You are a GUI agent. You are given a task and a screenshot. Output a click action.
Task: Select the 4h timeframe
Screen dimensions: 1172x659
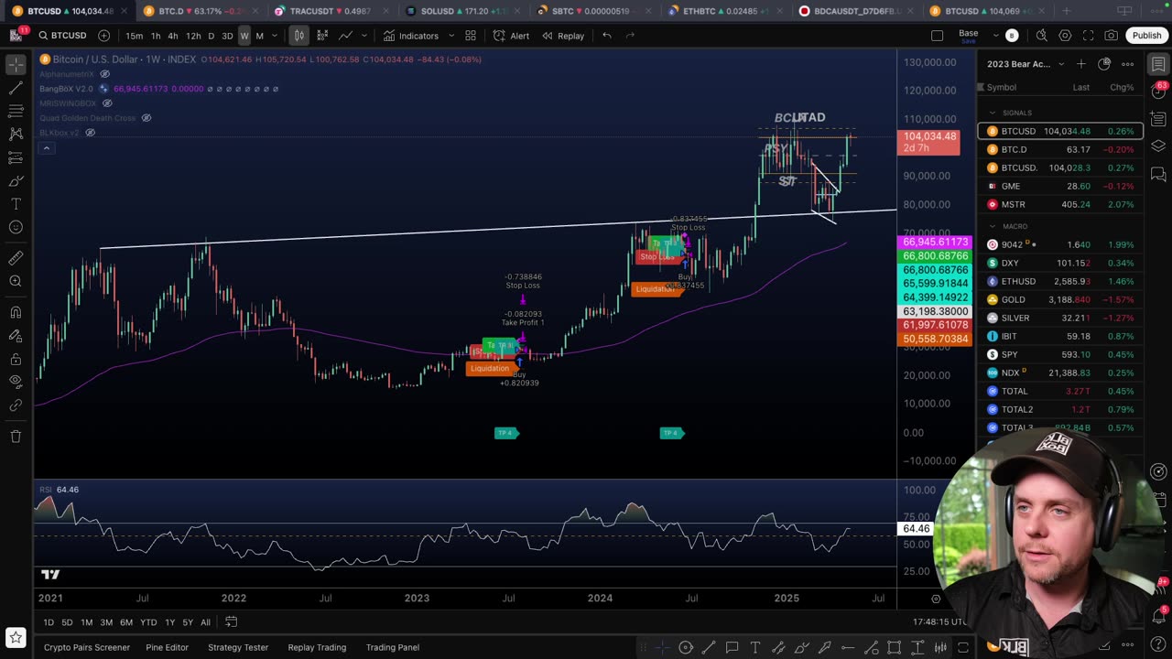172,36
